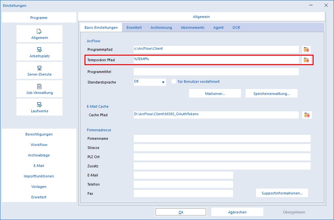
Task: Switch to the Agent tab
Action: coord(218,27)
